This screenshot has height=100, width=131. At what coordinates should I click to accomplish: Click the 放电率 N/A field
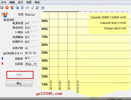(31, 58)
